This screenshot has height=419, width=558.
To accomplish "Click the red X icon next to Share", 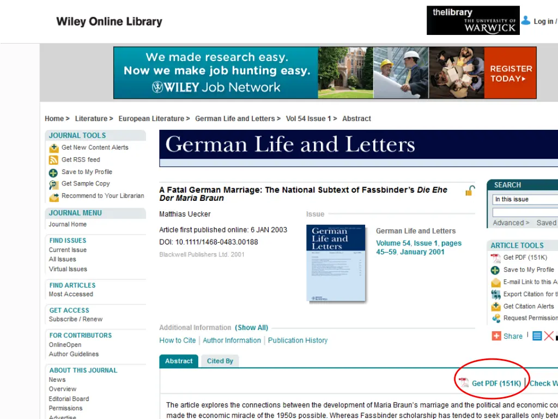I will [x=549, y=336].
